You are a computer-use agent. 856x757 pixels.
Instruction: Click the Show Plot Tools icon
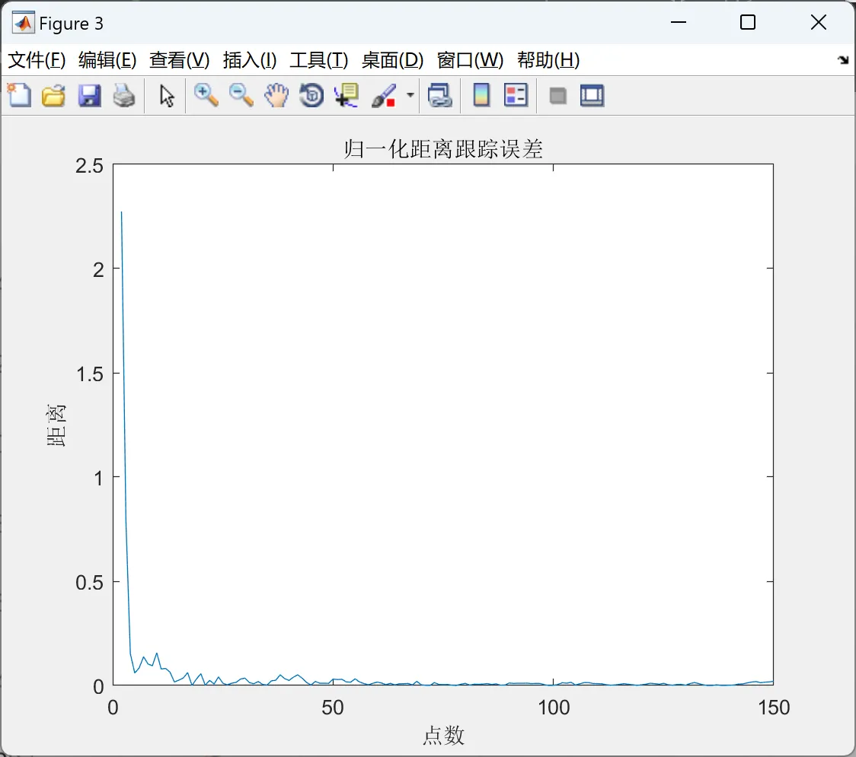pyautogui.click(x=592, y=95)
